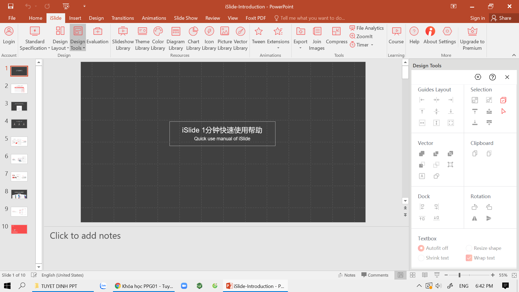Switch to the Transitions tab
The width and height of the screenshot is (519, 292).
pyautogui.click(x=123, y=18)
